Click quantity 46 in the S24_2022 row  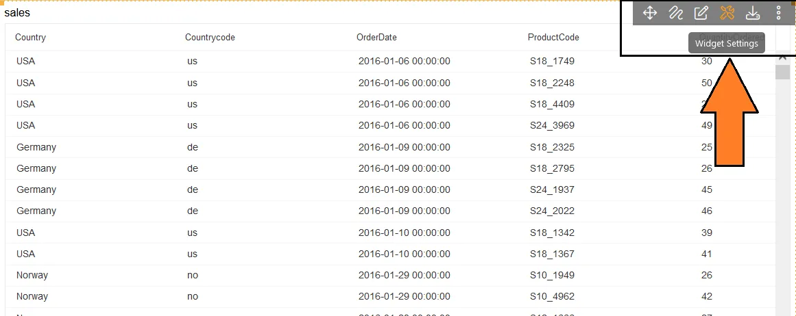point(706,211)
